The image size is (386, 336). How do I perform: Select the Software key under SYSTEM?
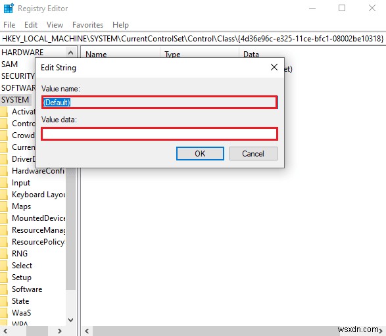(x=27, y=289)
